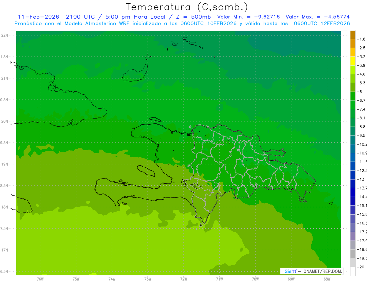Click the '17N' latitude axis label
Image resolution: width=367 pixels, height=283 pixels.
point(5,250)
